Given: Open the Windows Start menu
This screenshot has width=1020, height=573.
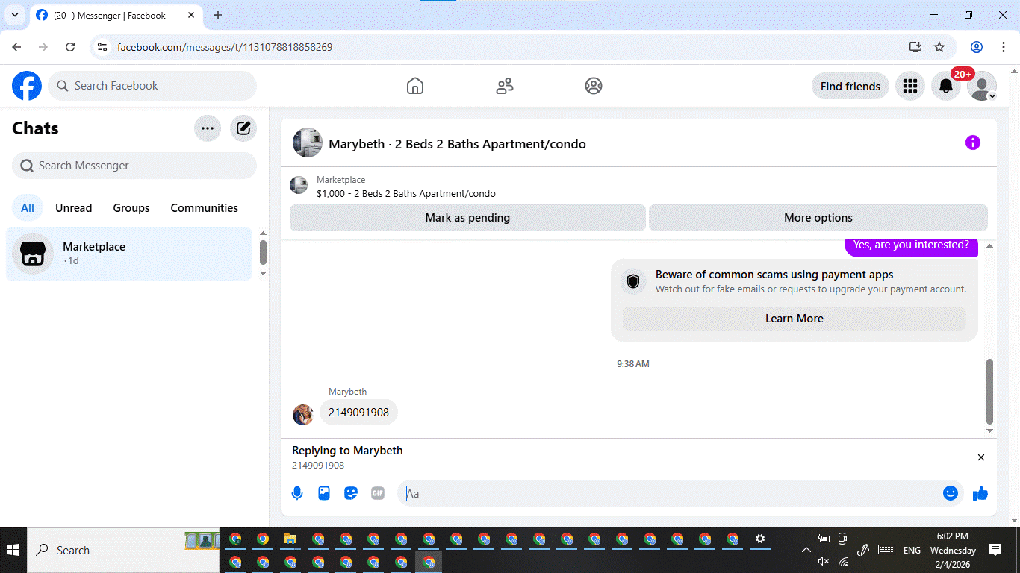Looking at the screenshot, I should (13, 550).
